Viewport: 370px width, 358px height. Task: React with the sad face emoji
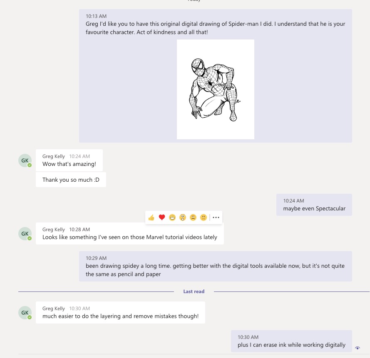193,217
